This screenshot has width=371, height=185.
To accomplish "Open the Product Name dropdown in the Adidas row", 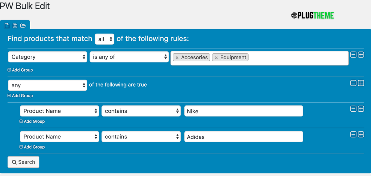I will tap(59, 137).
